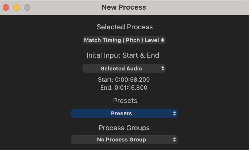Click empty title bar area right of title
The image size is (249, 150).
[x=198, y=7]
